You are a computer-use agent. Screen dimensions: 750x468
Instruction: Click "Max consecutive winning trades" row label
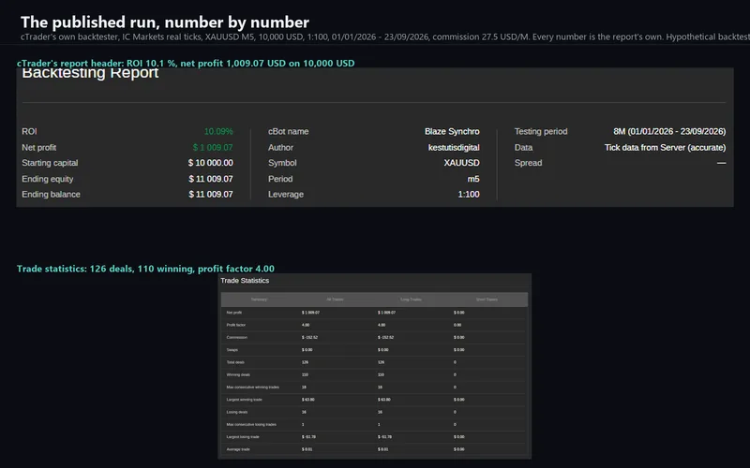pos(252,387)
